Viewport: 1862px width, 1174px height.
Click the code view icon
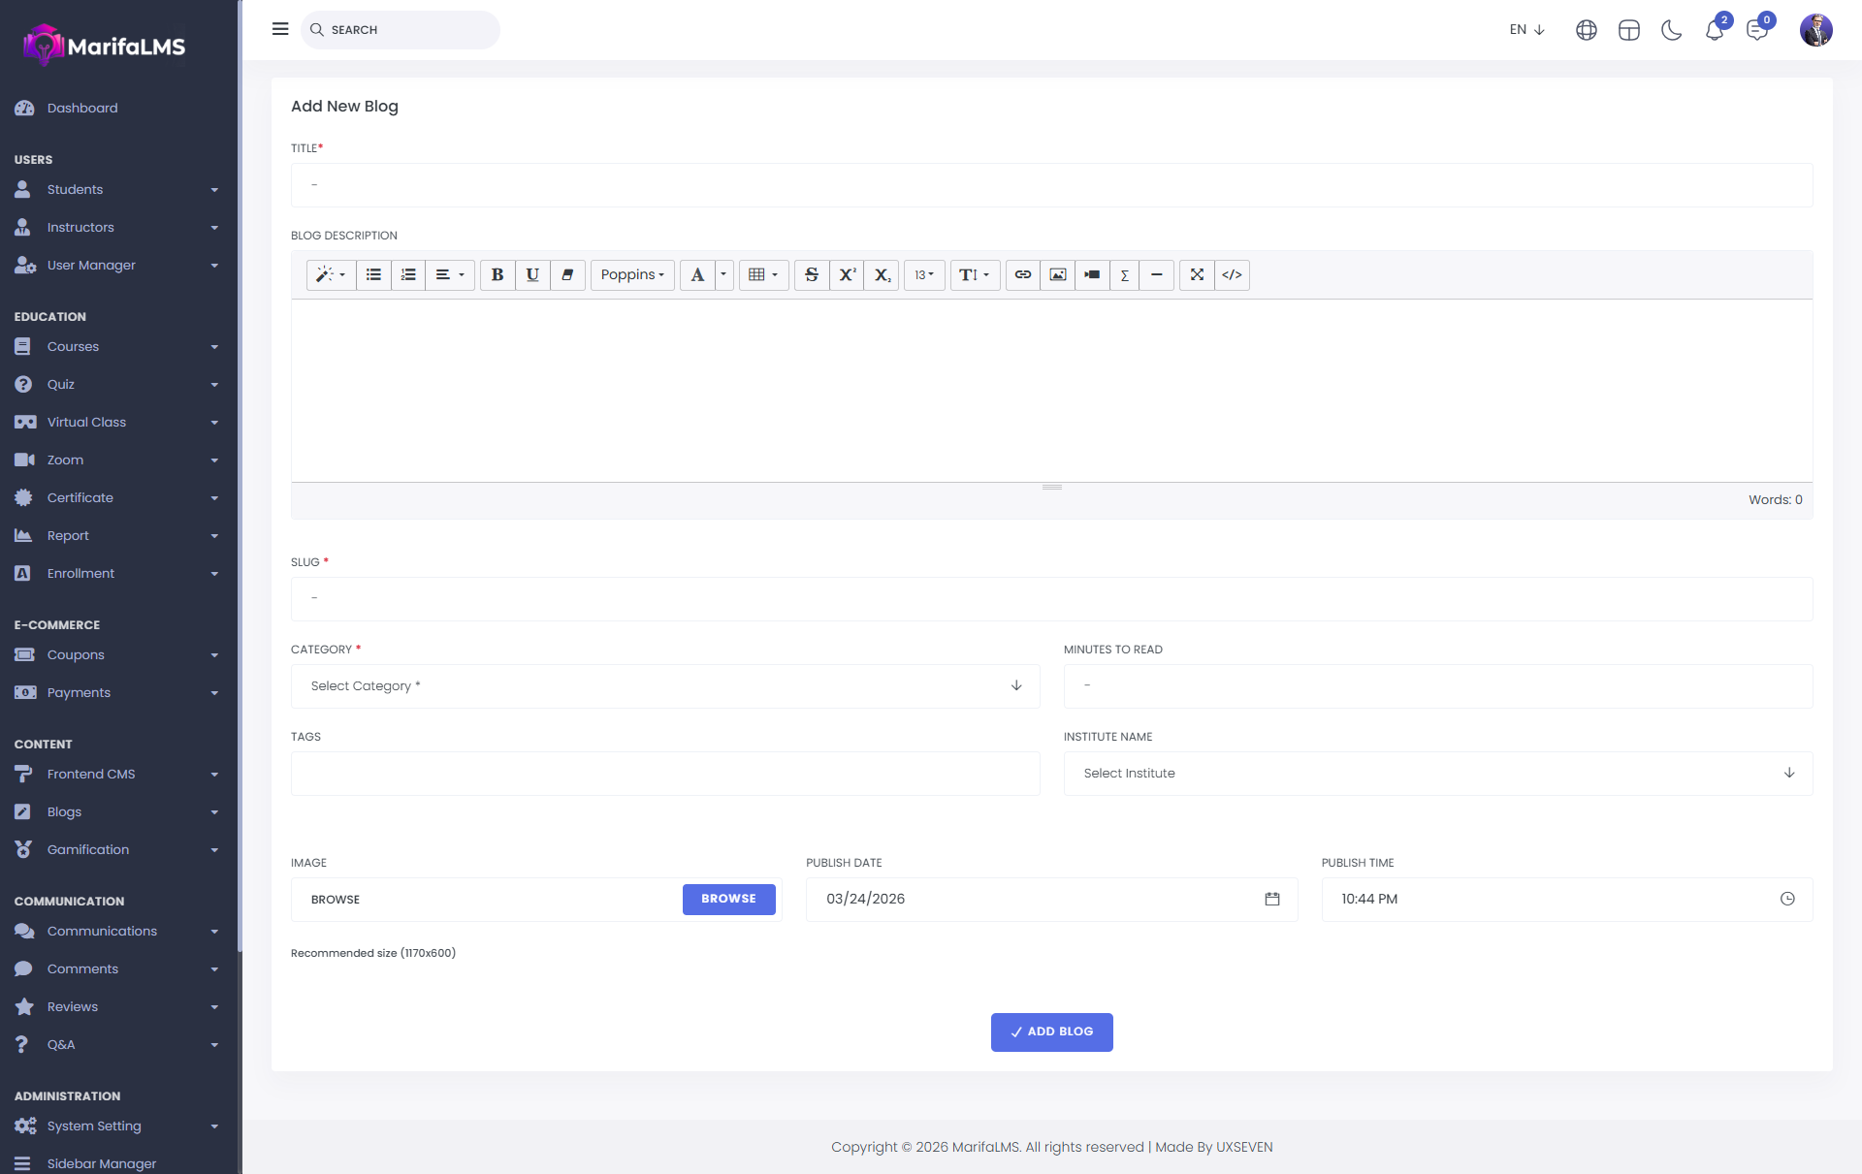coord(1232,275)
